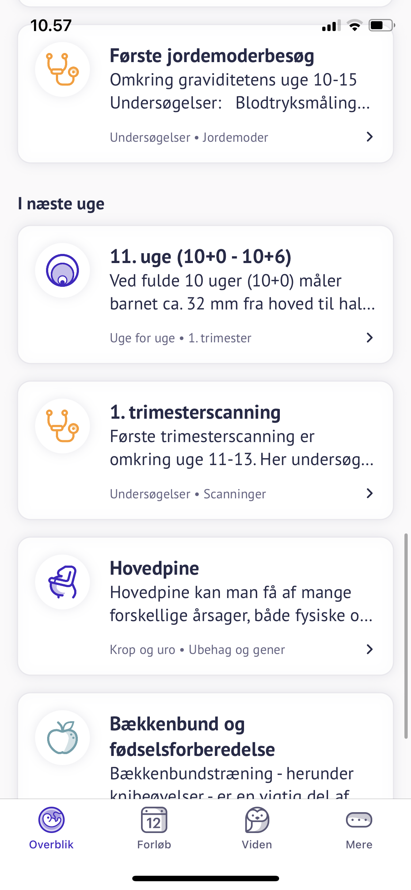This screenshot has height=890, width=411.
Task: Open the Mere menu tab
Action: [359, 828]
